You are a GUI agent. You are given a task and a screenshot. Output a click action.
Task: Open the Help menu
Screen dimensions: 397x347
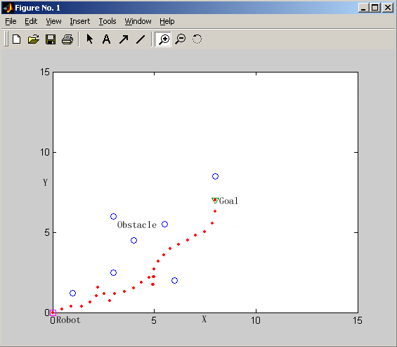point(167,21)
